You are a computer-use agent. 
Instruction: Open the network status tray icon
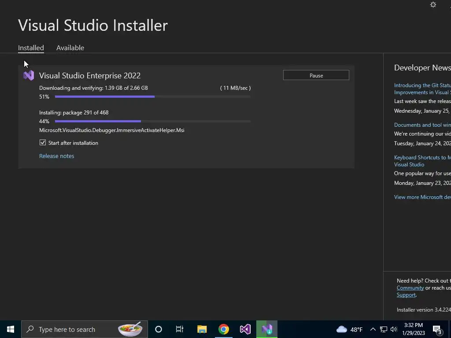tap(384, 329)
